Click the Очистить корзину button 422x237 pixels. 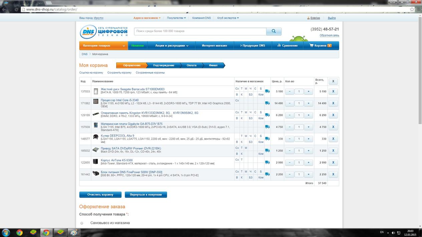[100, 195]
